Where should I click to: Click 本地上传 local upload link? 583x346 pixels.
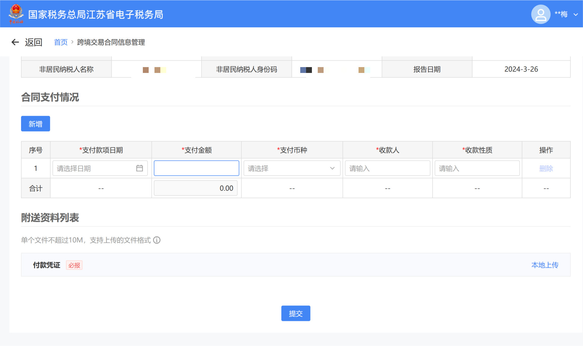545,265
